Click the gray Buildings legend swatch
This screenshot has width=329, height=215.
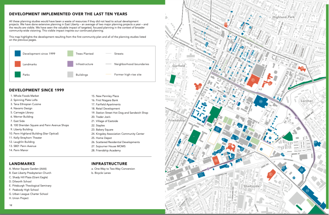[x=70, y=75]
